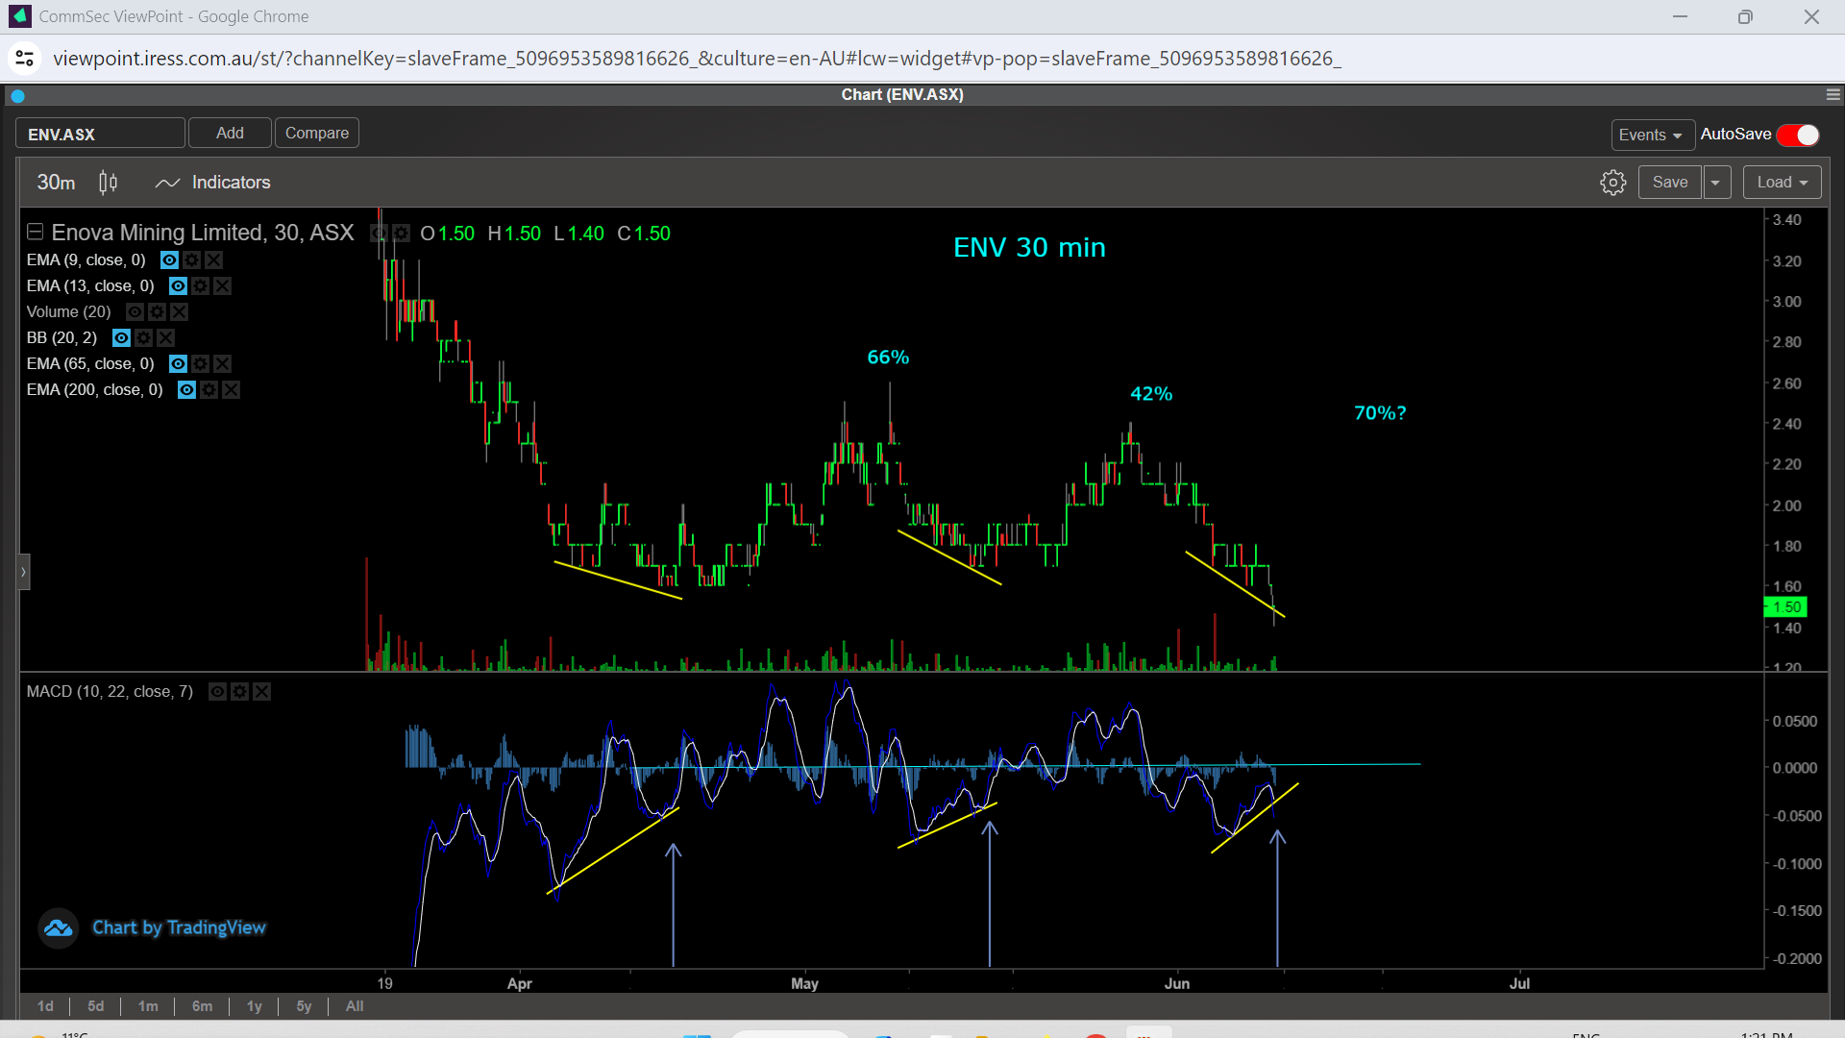1845x1038 pixels.
Task: Open the 30m interval selector
Action: point(56,183)
